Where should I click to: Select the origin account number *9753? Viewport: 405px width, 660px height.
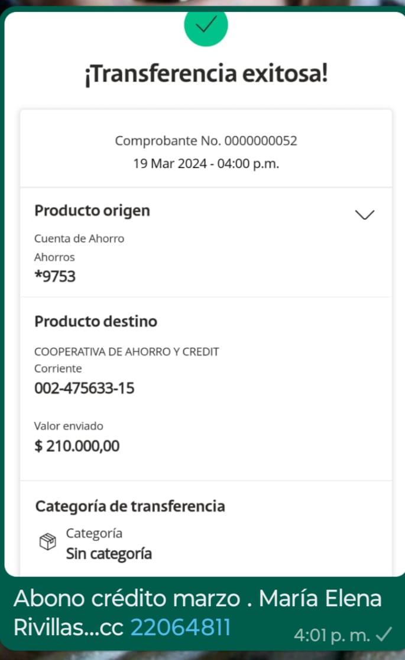click(x=55, y=276)
